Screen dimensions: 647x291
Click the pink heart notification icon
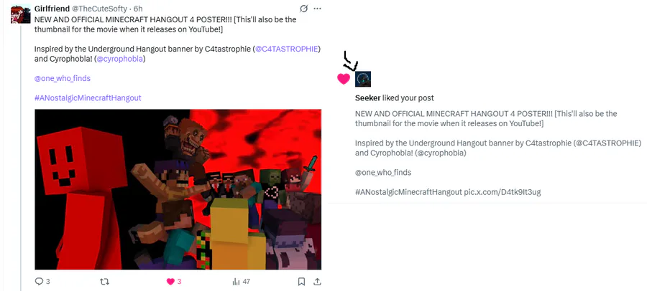coord(344,79)
